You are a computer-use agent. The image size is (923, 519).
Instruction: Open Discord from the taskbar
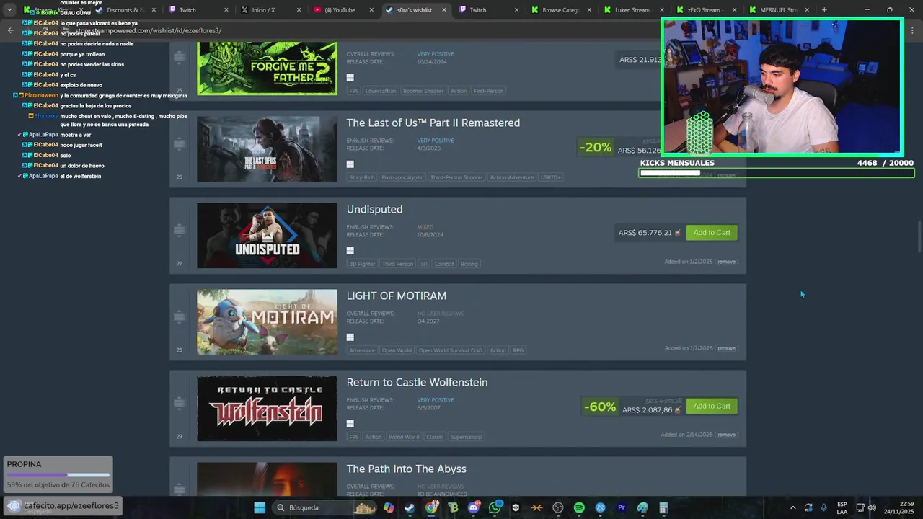(x=474, y=507)
